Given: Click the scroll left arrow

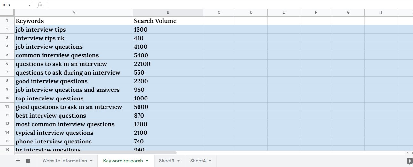Looking at the screenshot, I should 407,153.
